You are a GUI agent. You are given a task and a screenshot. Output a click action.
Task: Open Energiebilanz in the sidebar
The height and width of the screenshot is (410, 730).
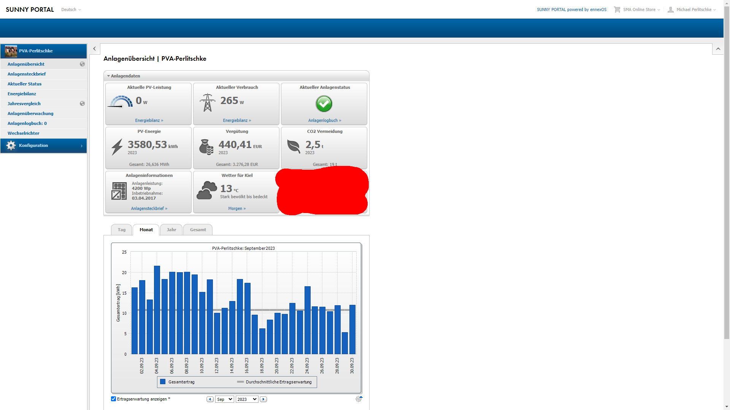coord(22,94)
